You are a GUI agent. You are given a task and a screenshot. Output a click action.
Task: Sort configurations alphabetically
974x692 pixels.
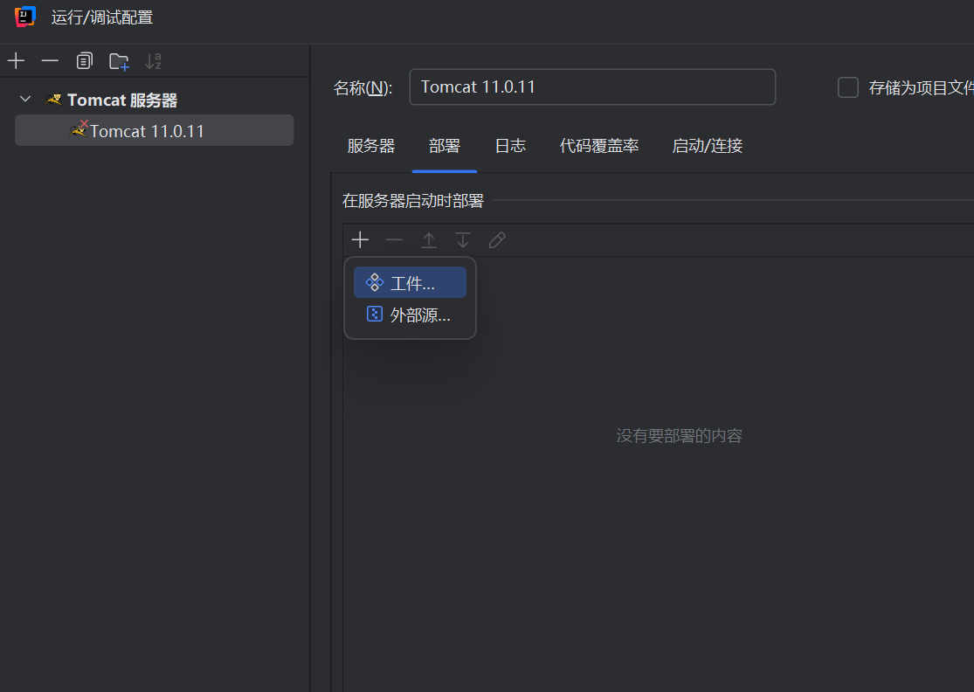coord(153,61)
